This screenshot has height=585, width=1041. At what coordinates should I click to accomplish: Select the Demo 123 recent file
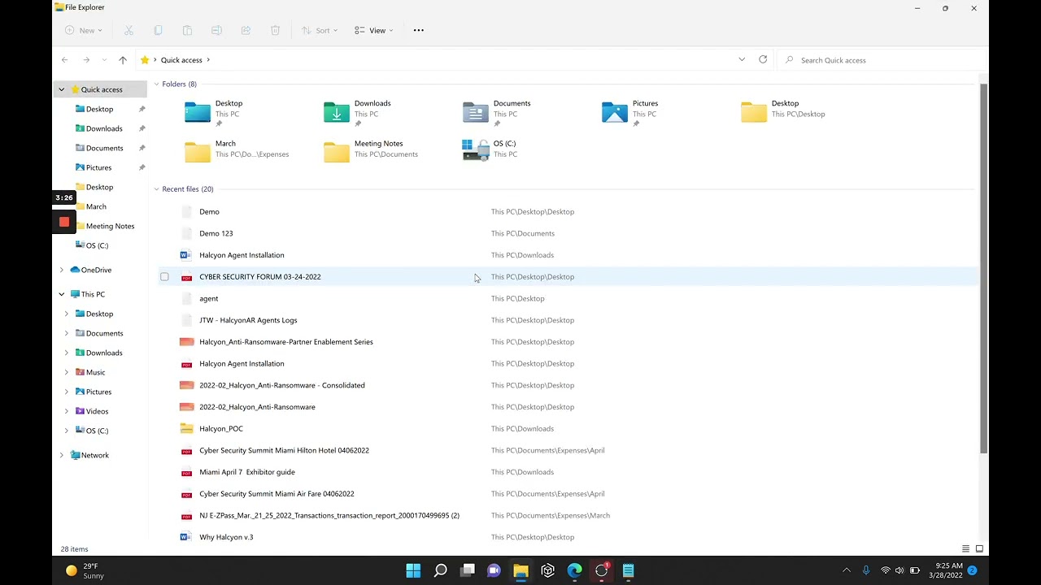(x=216, y=233)
